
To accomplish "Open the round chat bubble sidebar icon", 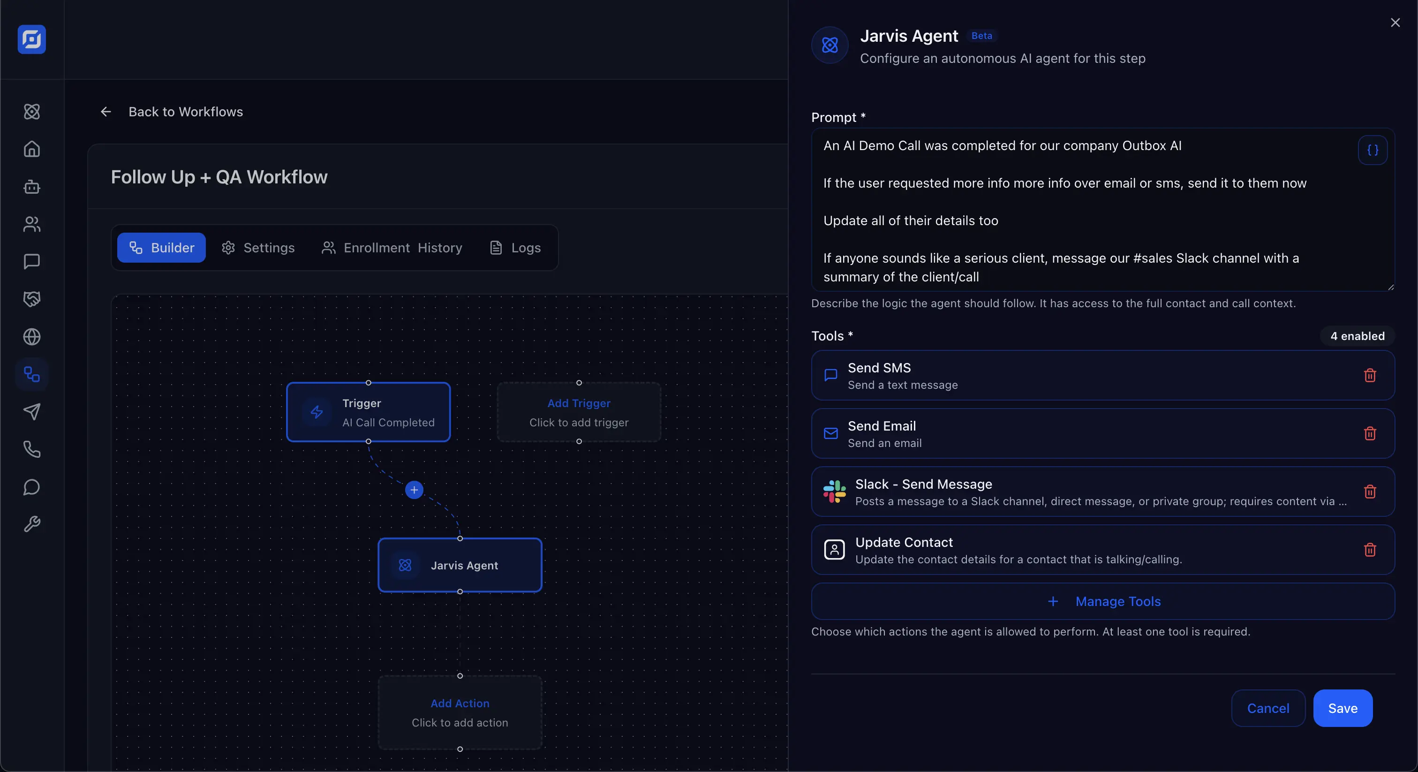I will 32,487.
